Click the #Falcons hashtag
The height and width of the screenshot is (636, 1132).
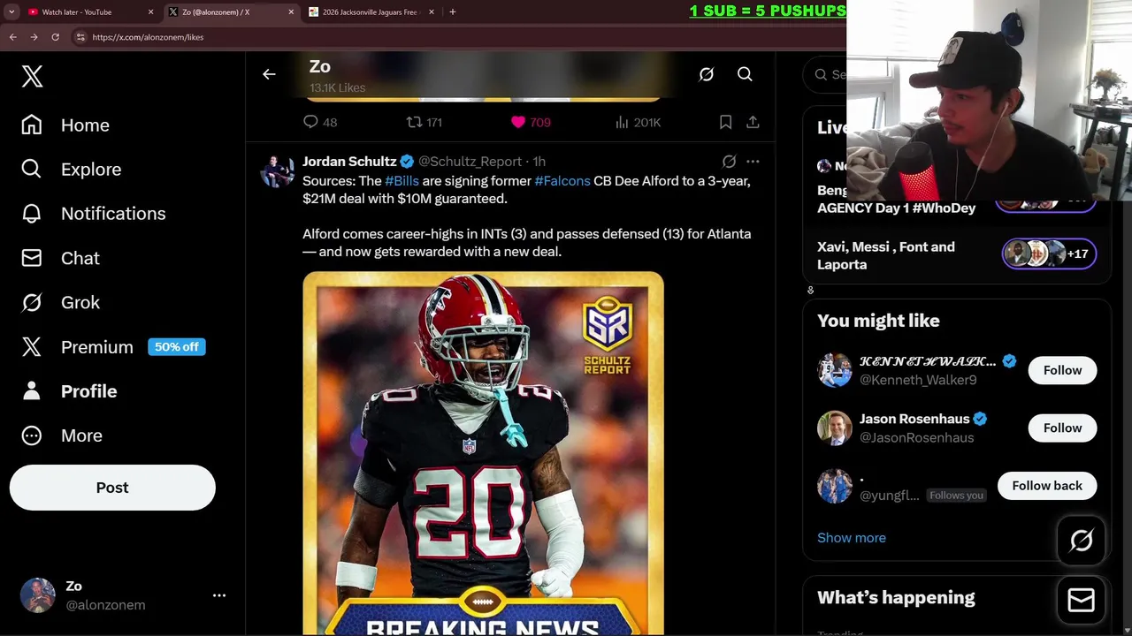(x=562, y=180)
